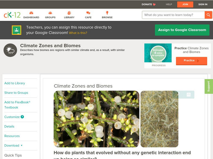Screen dimensions: 213x159
Task: Expand the Download dropdown arrow
Action: (x=22, y=145)
